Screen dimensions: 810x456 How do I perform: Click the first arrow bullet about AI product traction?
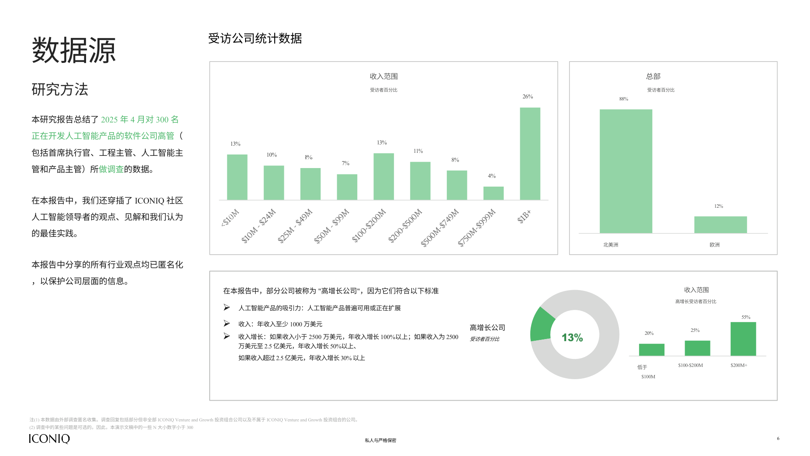(x=227, y=307)
